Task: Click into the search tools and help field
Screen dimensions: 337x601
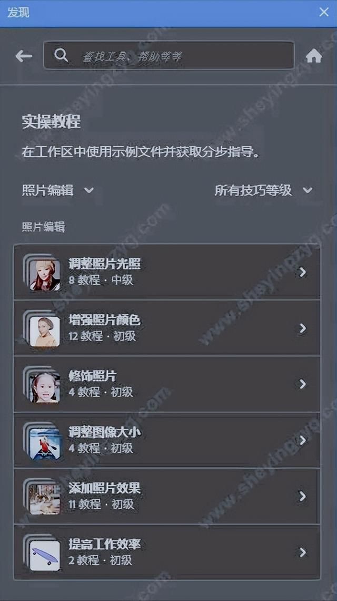Action: tap(169, 55)
